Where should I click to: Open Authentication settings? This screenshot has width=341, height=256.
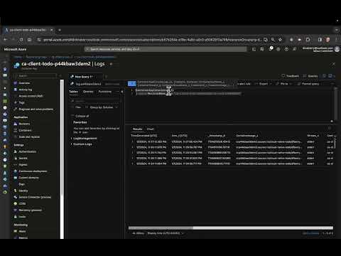[x=28, y=151]
